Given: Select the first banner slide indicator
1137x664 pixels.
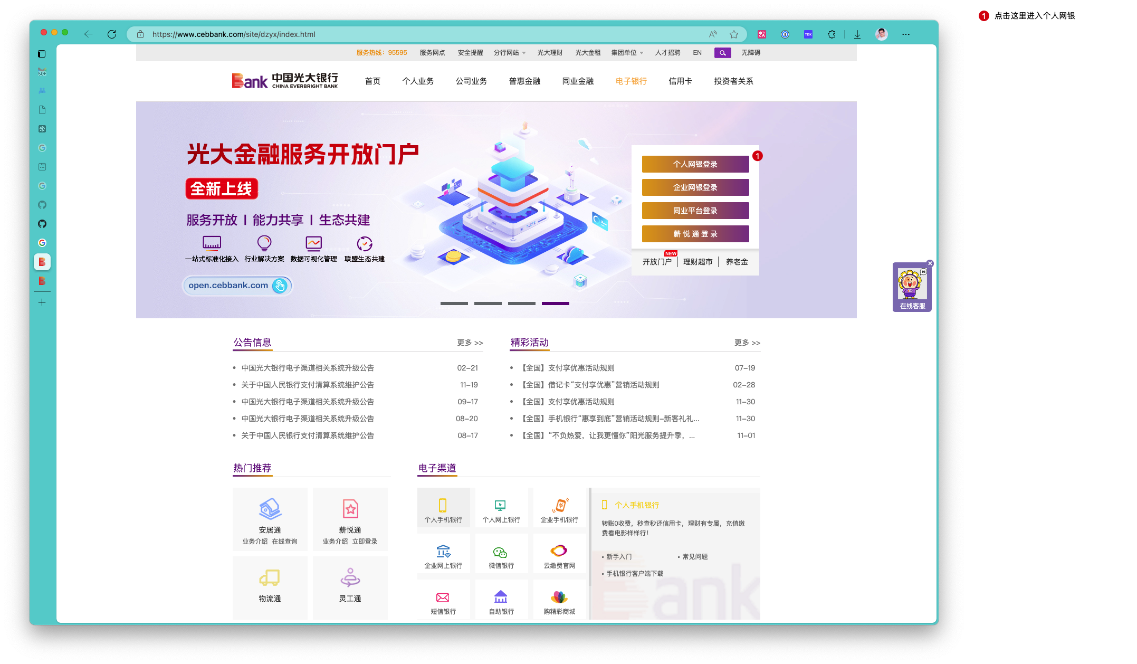Looking at the screenshot, I should tap(454, 303).
